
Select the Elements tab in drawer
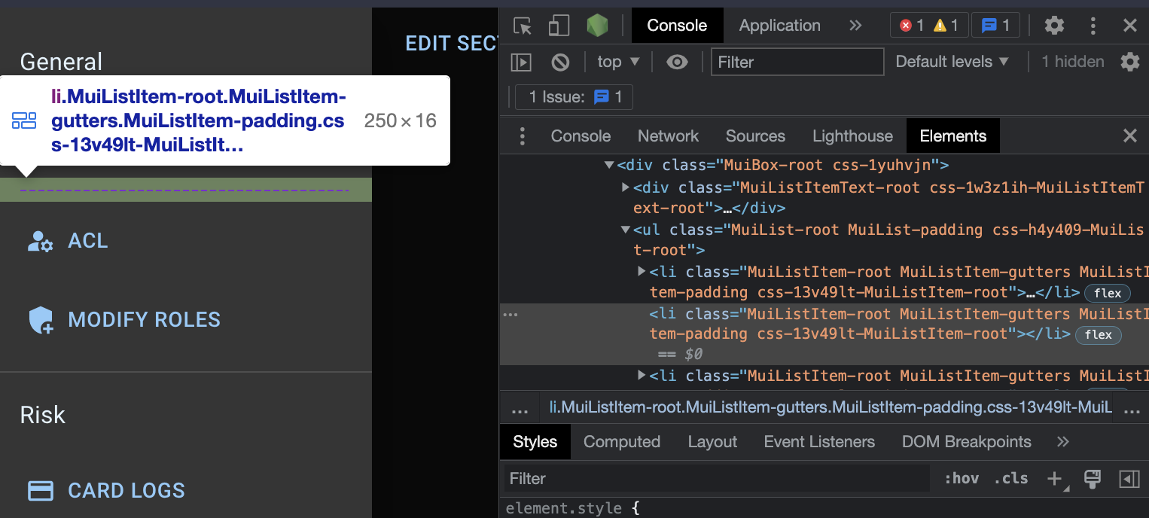pyautogui.click(x=952, y=136)
